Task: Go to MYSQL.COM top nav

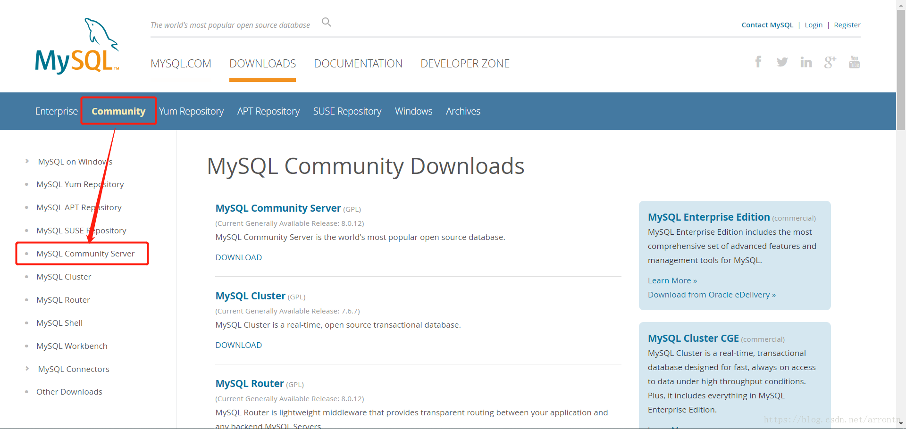Action: tap(181, 64)
